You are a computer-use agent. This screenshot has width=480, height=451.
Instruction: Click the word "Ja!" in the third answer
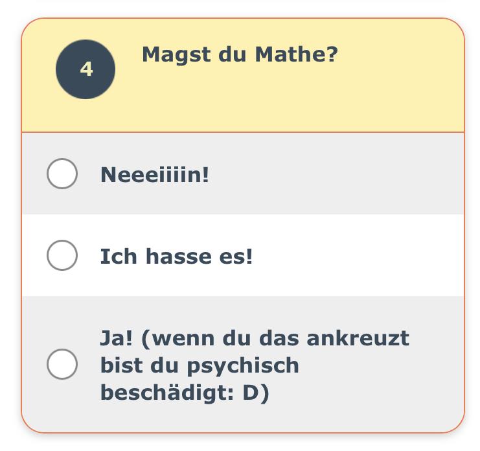tap(115, 338)
